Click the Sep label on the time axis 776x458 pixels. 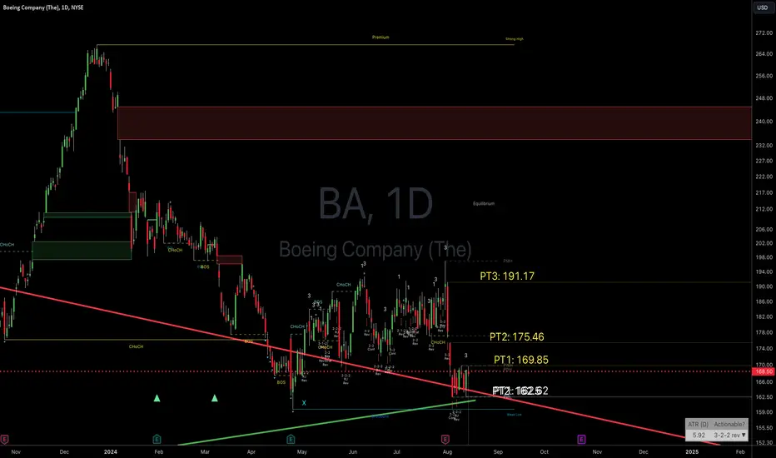[498, 451]
